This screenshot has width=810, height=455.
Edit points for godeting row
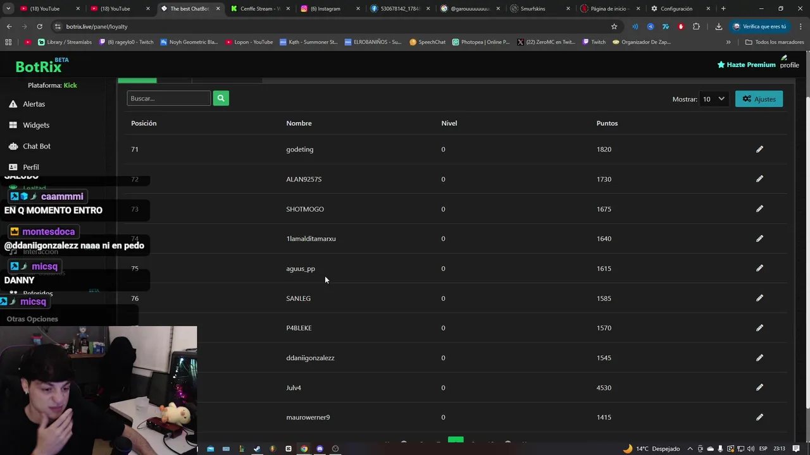tap(759, 149)
